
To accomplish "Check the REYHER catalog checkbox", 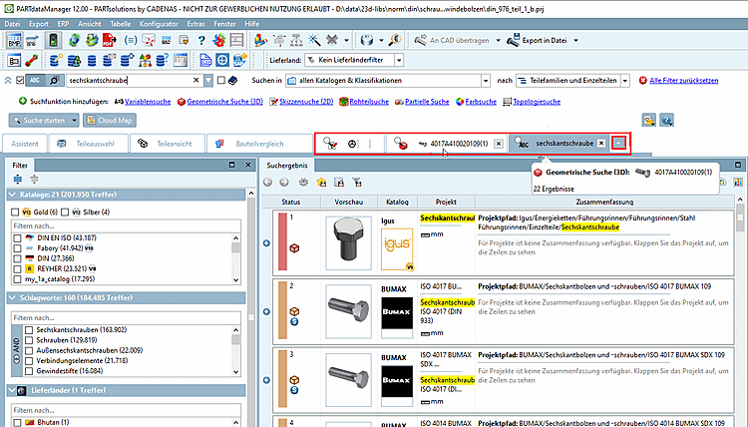I will 18,268.
